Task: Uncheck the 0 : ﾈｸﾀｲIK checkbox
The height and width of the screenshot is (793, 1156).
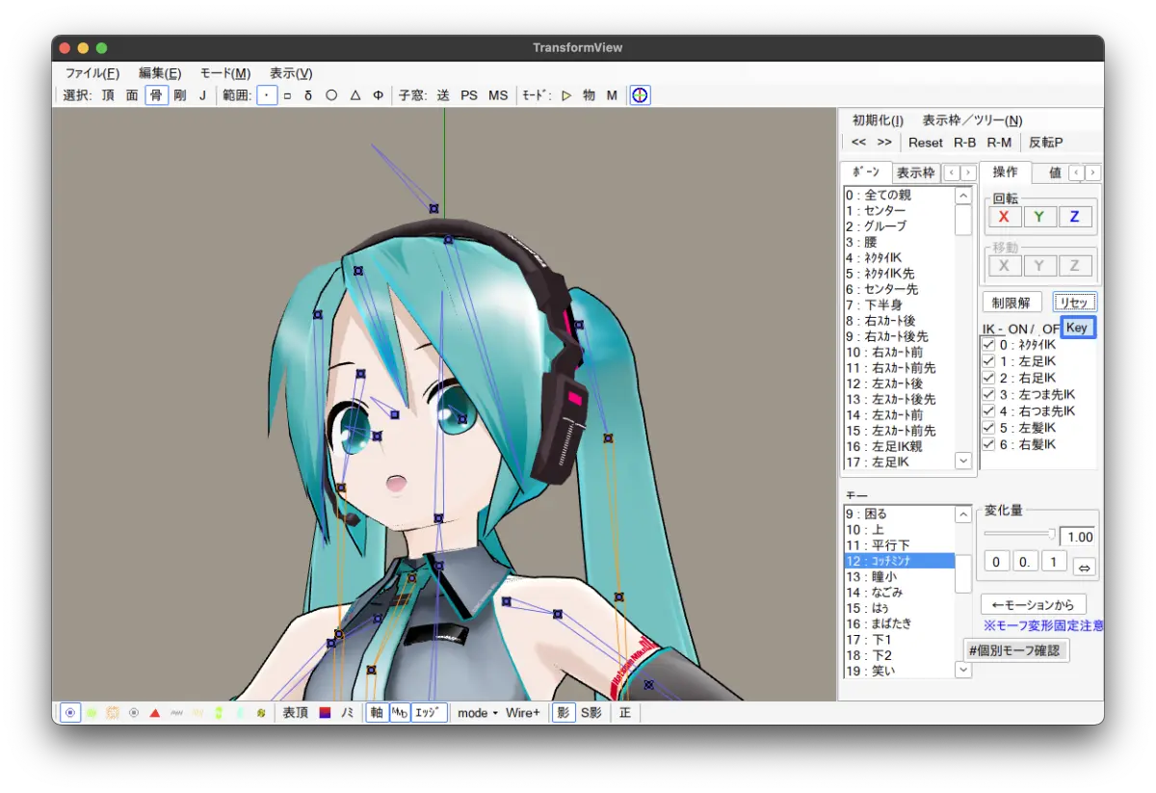Action: click(x=988, y=344)
